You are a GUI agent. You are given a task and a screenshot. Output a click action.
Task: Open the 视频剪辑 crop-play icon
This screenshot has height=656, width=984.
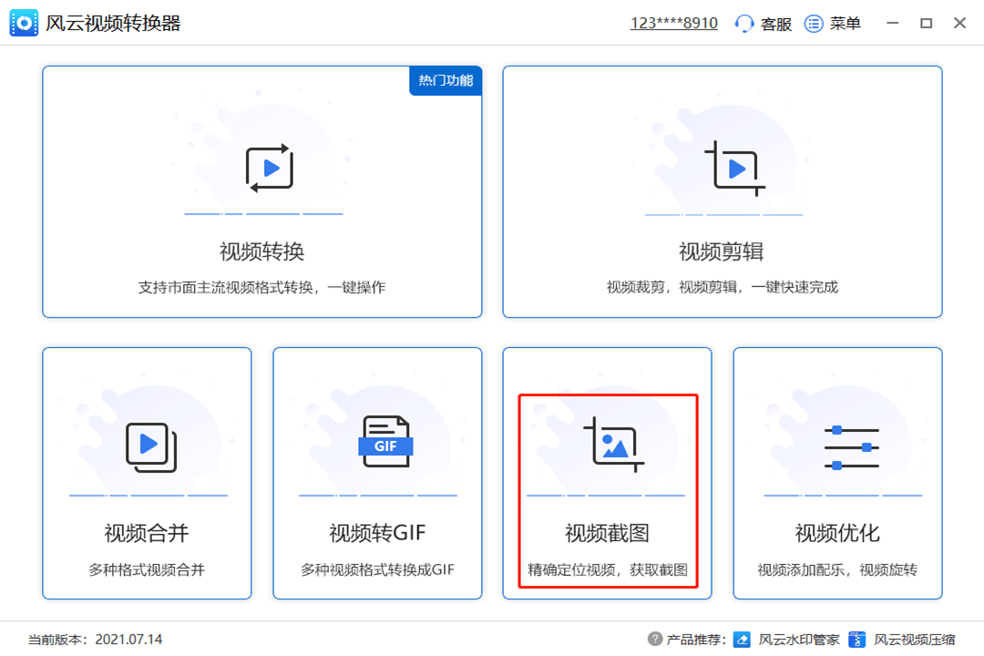(x=735, y=169)
